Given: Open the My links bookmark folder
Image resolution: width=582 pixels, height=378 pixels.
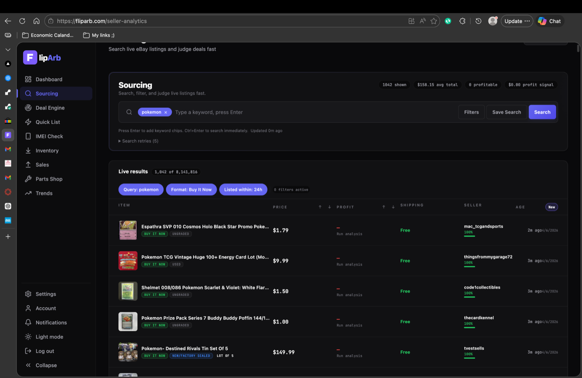Looking at the screenshot, I should point(99,35).
